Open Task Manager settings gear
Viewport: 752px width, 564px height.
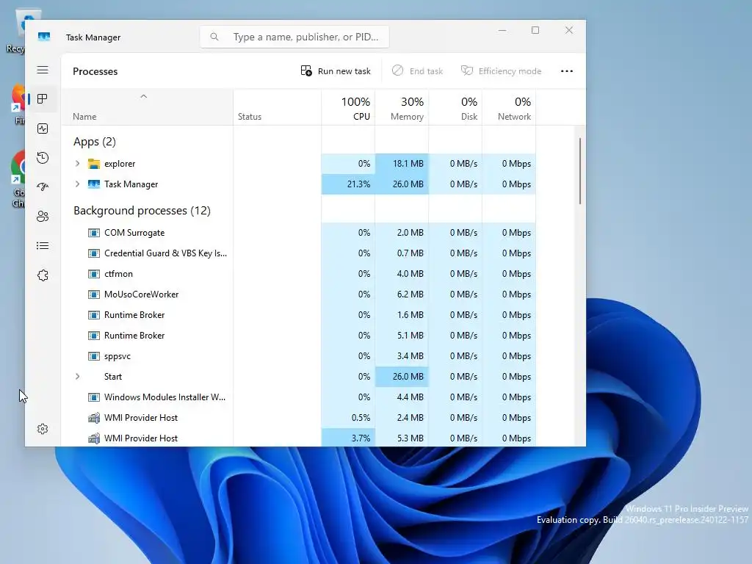(43, 429)
